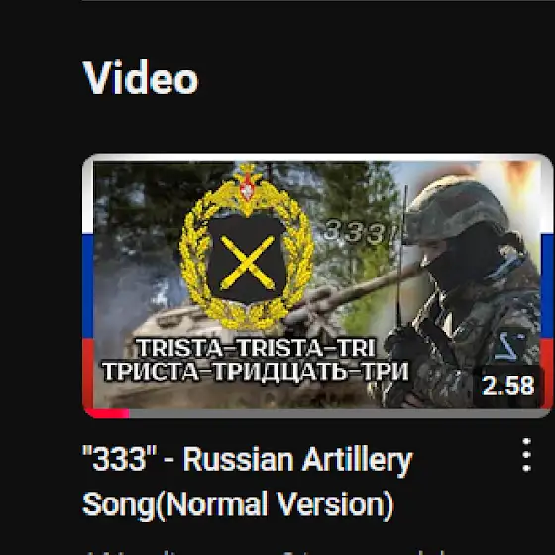The width and height of the screenshot is (555, 555).
Task: Open the "333" - Russian Artillery title link
Action: pos(247,460)
